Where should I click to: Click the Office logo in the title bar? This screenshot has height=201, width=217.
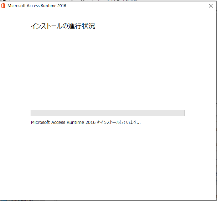pyautogui.click(x=3, y=6)
